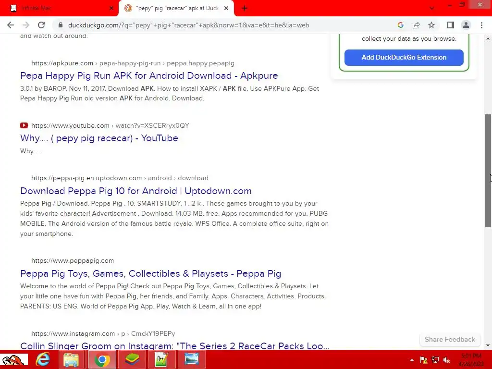Switch to the Infinite Mac tab
The height and width of the screenshot is (369, 492).
(x=59, y=8)
